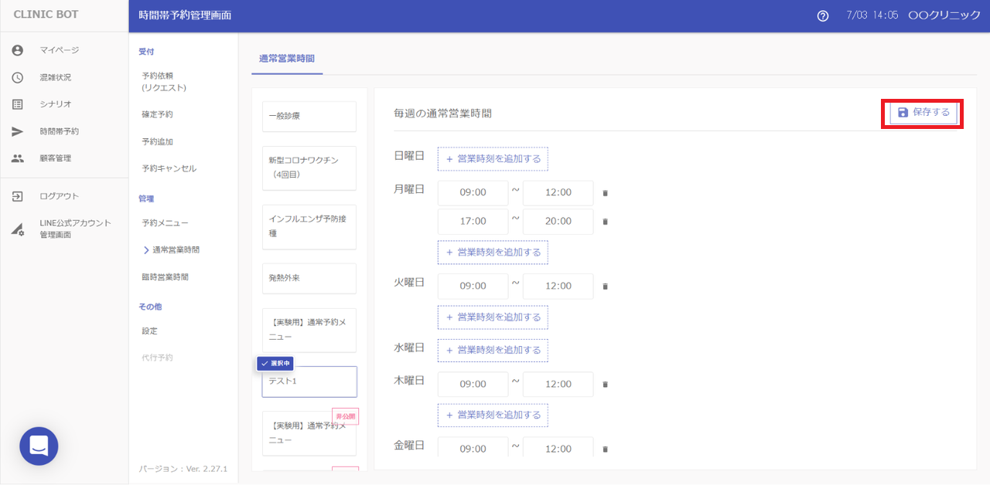Open LINE公式アカウント管理画面
Viewport: 990px width, 485px height.
[x=75, y=229]
